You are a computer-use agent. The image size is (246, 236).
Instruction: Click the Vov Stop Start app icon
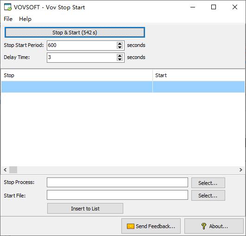(x=8, y=7)
